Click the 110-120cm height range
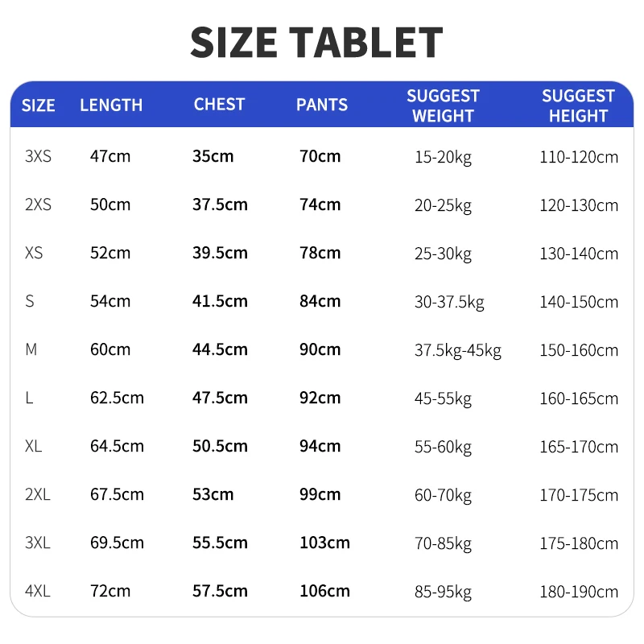 click(x=579, y=157)
